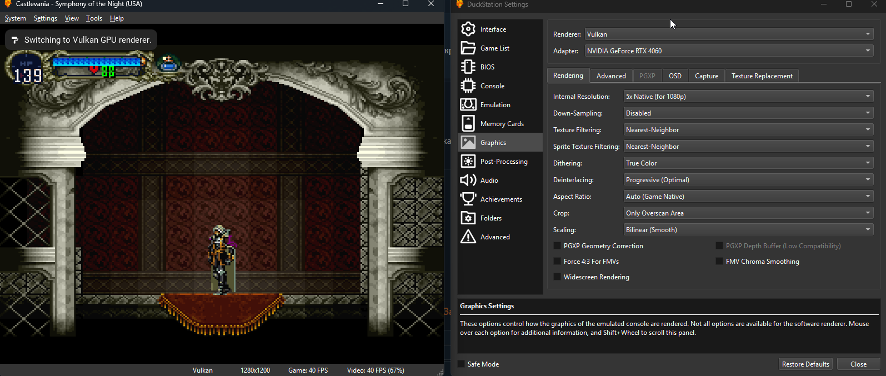Switch to the Capture tab

707,76
